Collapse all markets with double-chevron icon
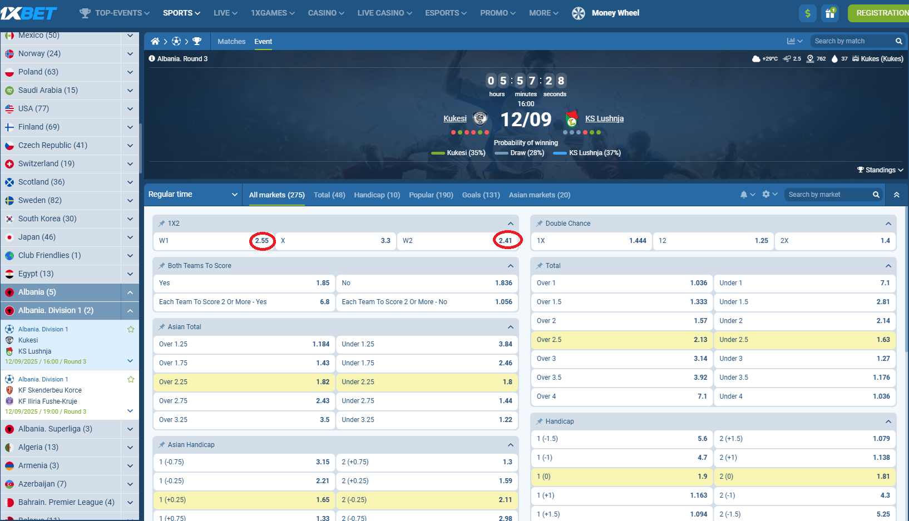 click(896, 195)
